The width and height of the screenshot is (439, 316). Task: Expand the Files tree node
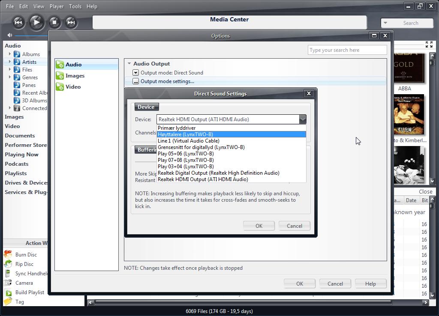click(10, 69)
